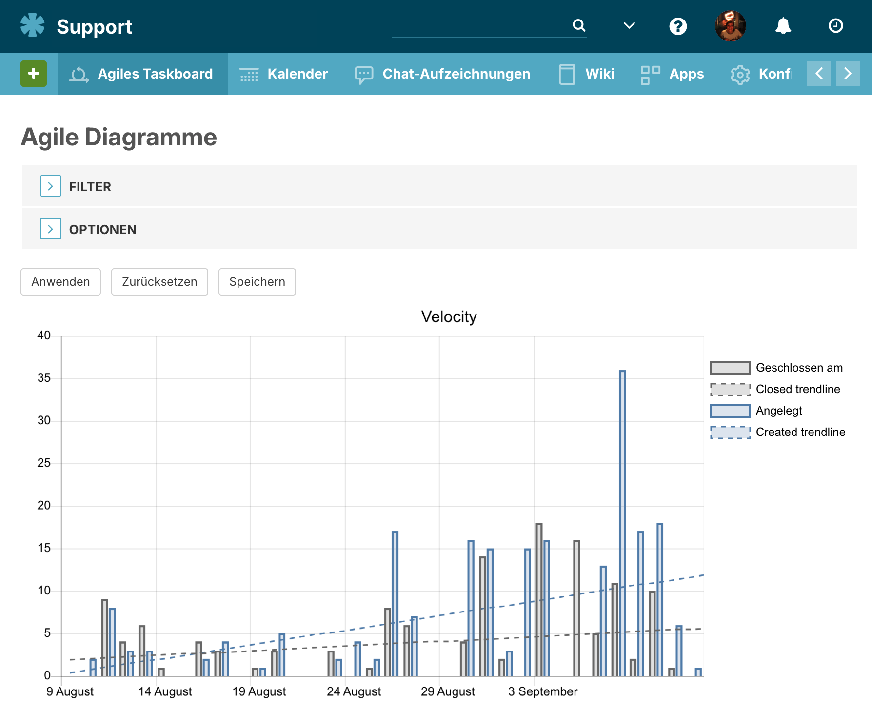Click the clock time tracking icon

tap(836, 26)
